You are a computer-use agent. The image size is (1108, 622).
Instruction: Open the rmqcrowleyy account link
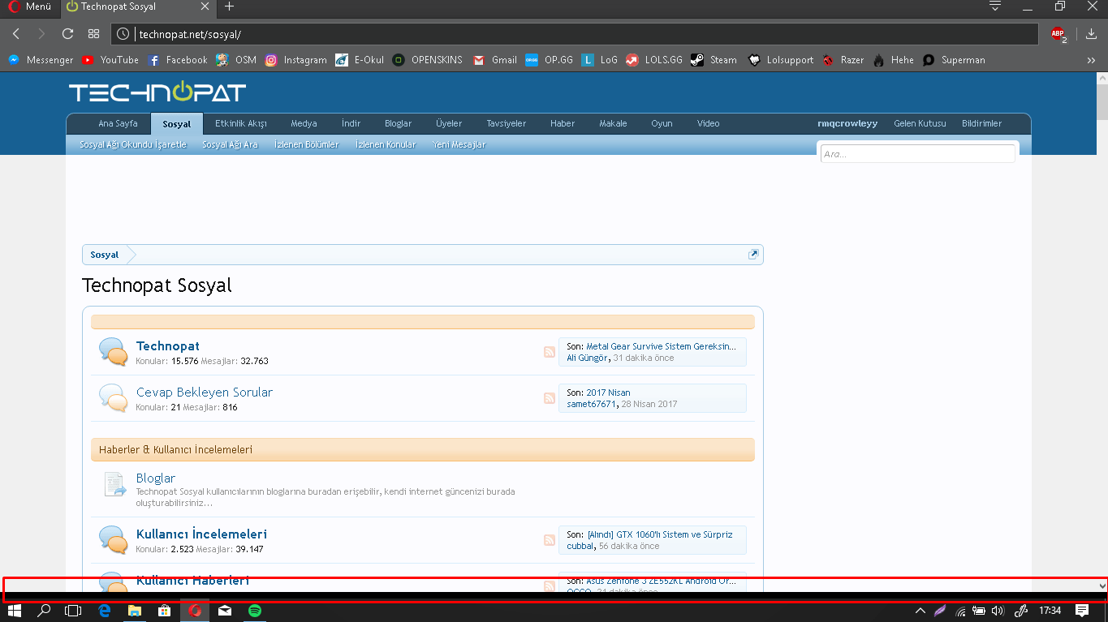pyautogui.click(x=847, y=124)
